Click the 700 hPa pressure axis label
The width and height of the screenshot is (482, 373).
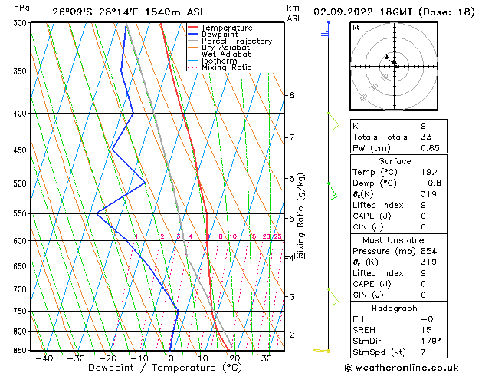21,289
